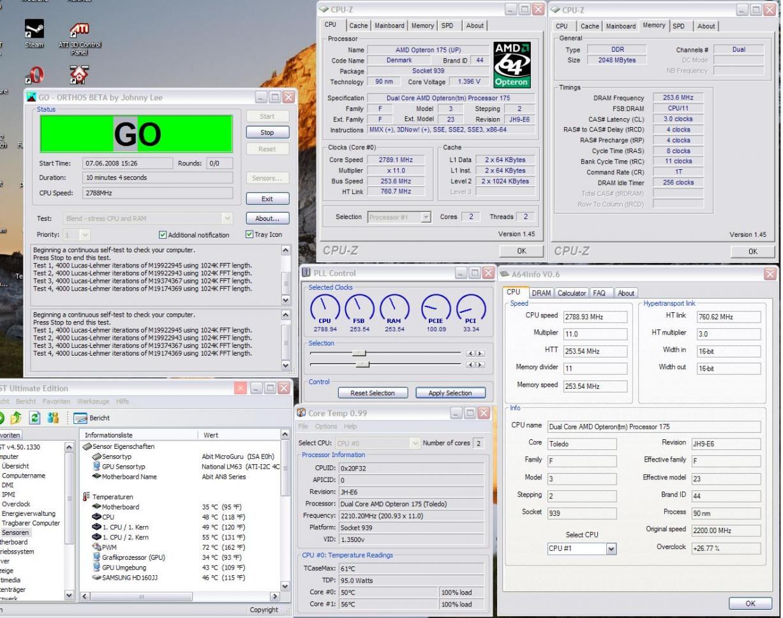This screenshot has width=783, height=618.
Task: Click the Exit button in ORTHOS
Action: tap(267, 199)
